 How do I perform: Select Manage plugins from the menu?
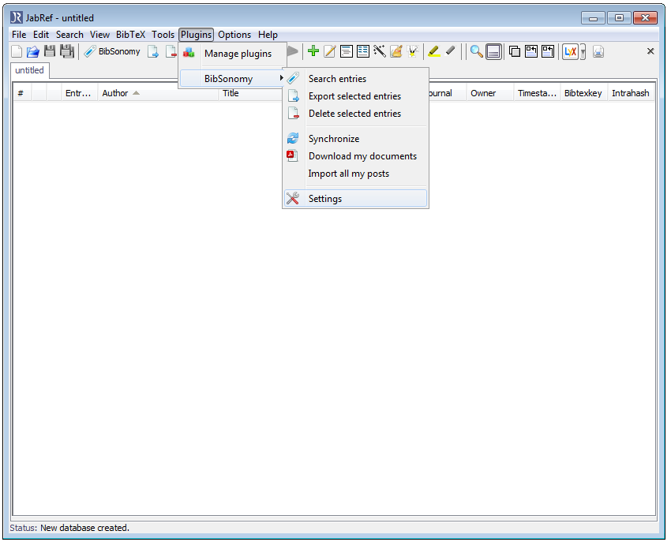232,54
